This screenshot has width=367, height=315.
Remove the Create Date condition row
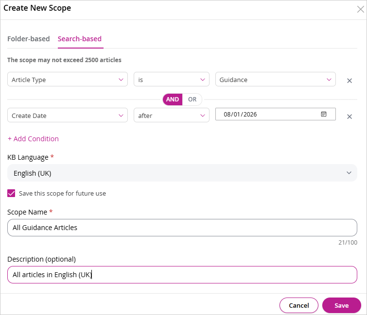(x=350, y=116)
